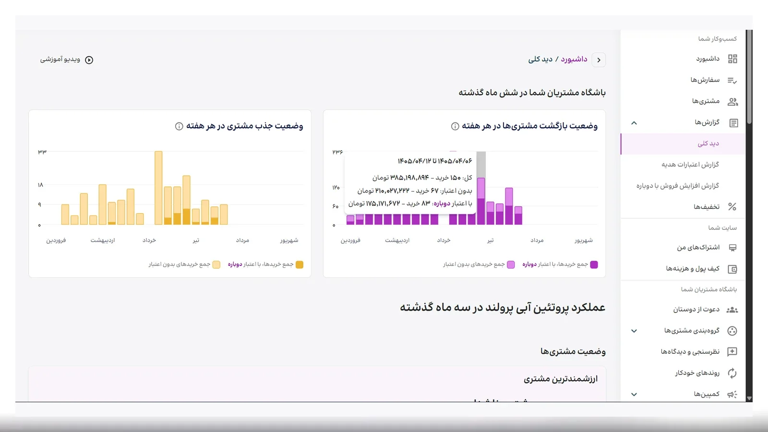Click the ویدیو آموزشی play icon
The width and height of the screenshot is (768, 432).
89,60
